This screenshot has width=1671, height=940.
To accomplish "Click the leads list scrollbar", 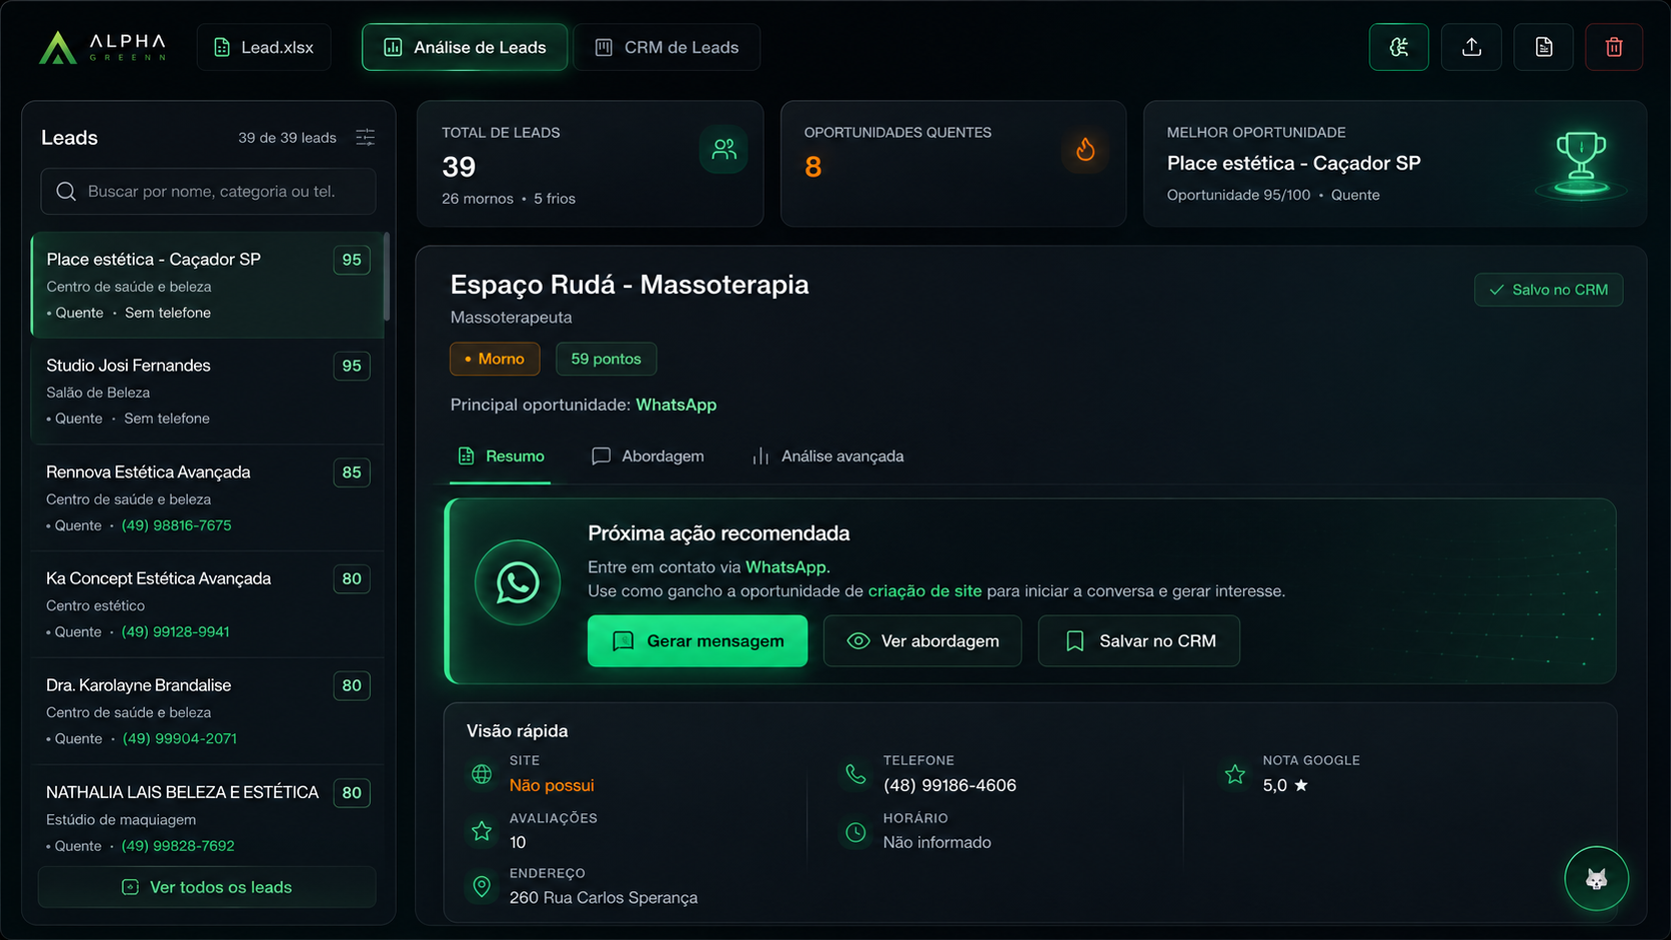I will pyautogui.click(x=387, y=278).
